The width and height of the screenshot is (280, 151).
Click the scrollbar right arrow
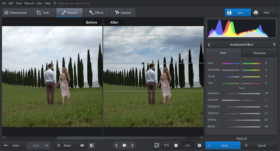(202, 138)
